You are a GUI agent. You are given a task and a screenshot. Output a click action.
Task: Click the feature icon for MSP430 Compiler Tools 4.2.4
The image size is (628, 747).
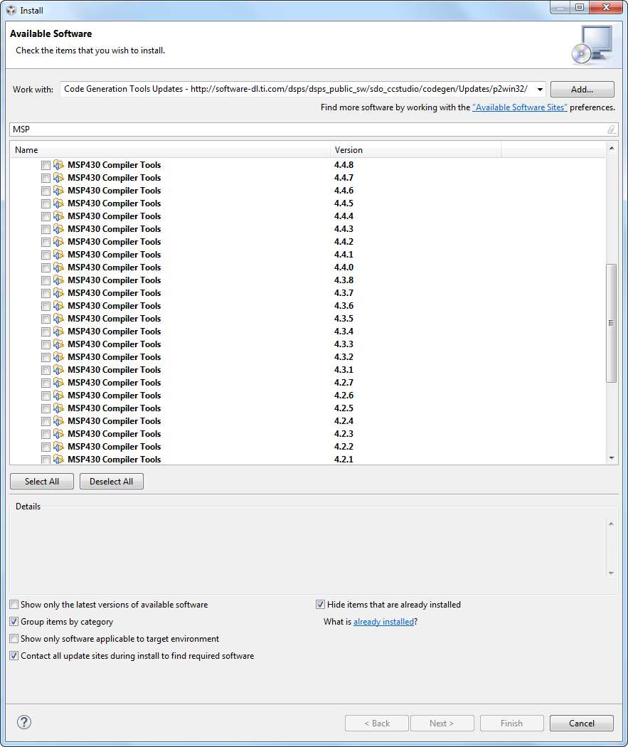[x=58, y=421]
